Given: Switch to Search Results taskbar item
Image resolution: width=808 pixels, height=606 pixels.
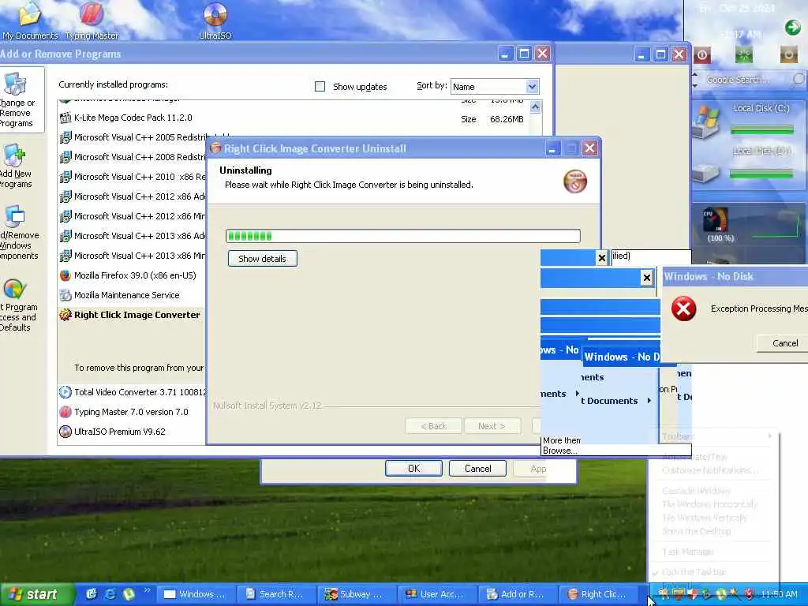Looking at the screenshot, I should (275, 594).
